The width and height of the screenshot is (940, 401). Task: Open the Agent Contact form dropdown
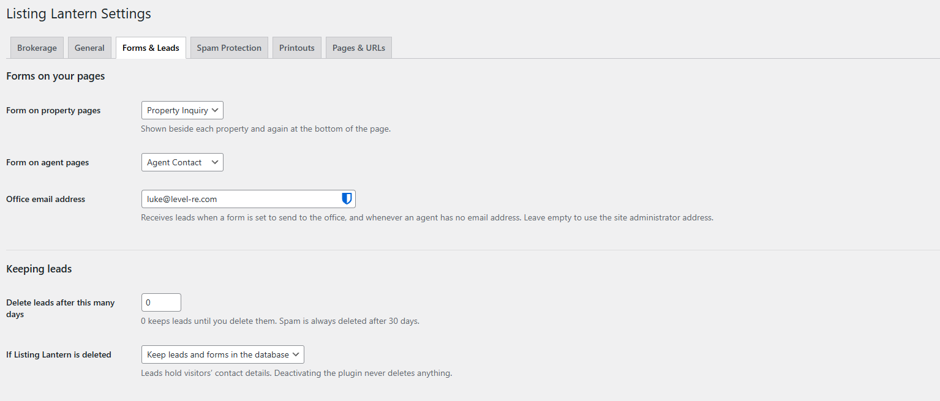pyautogui.click(x=182, y=162)
